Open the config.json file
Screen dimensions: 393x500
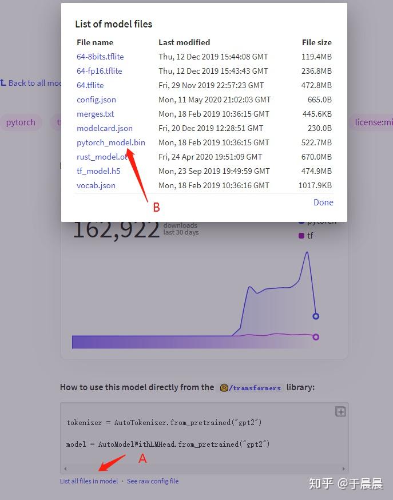coord(96,99)
